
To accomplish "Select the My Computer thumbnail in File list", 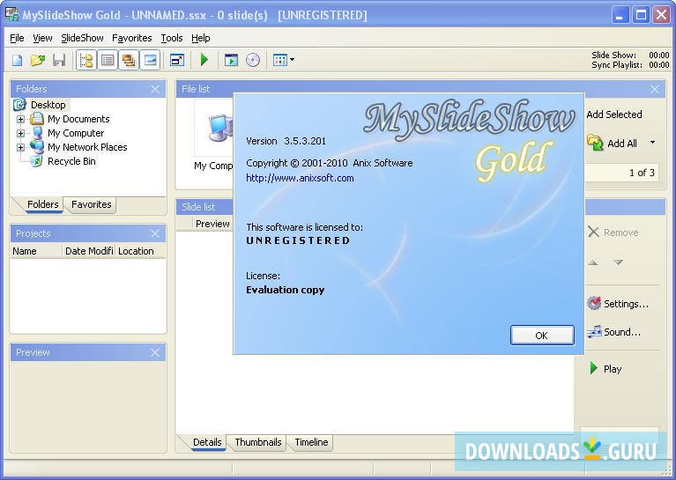I will 214,136.
